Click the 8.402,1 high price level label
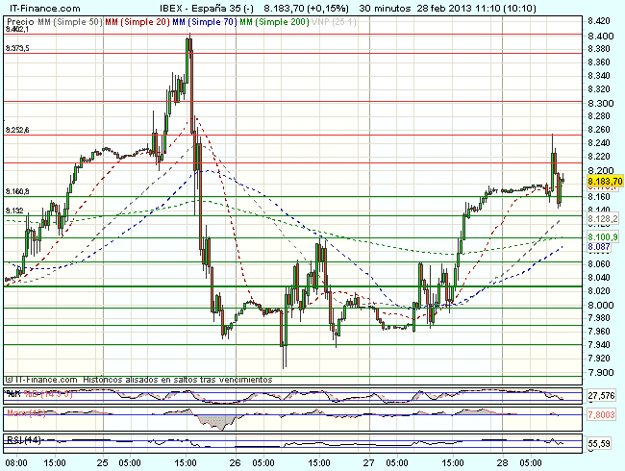This screenshot has width=625, height=471. coord(17,31)
